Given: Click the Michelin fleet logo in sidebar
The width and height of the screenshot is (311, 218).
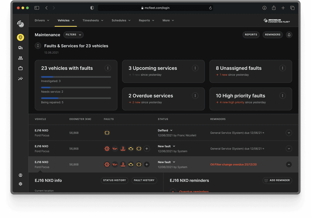Looking at the screenshot, I should click(20, 24).
